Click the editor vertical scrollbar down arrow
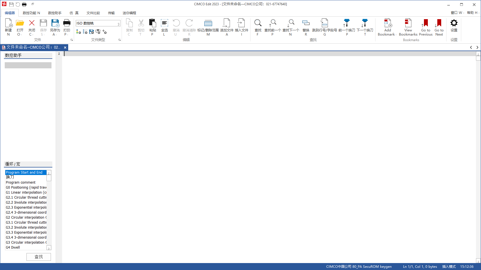Image resolution: width=481 pixels, height=270 pixels. pyautogui.click(x=478, y=261)
